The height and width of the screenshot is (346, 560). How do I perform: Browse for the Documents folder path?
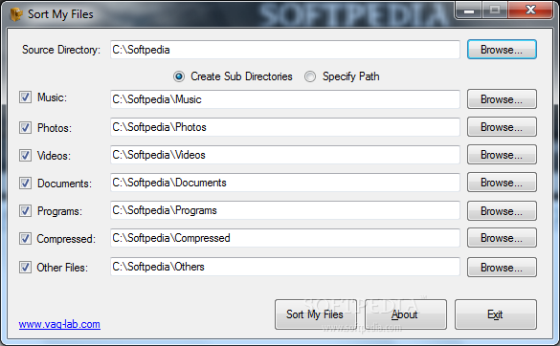[502, 183]
